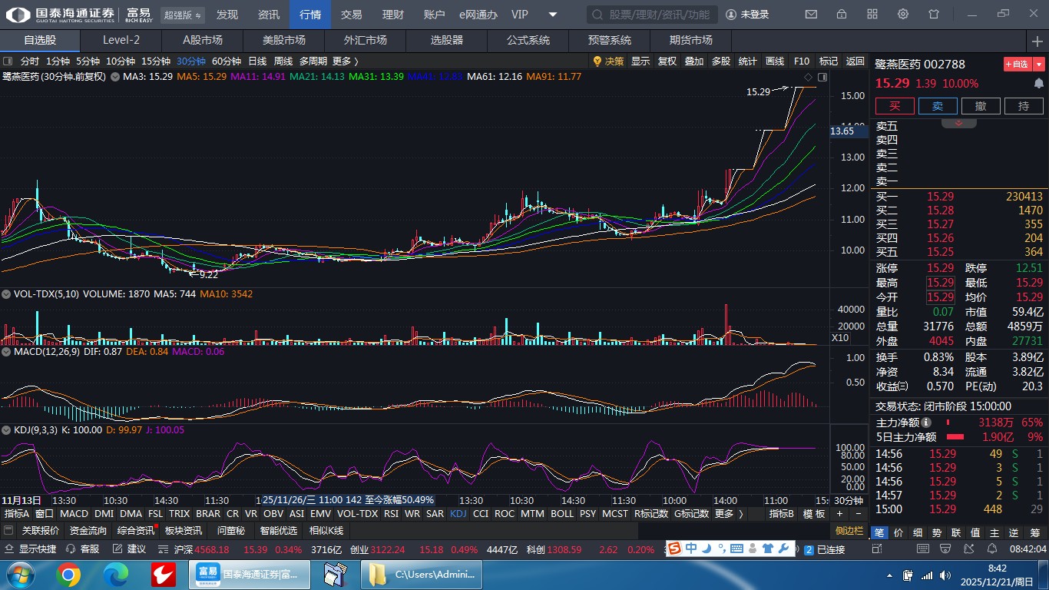
Task: Open dropdown arrow after the VIP menu
Action: [553, 15]
